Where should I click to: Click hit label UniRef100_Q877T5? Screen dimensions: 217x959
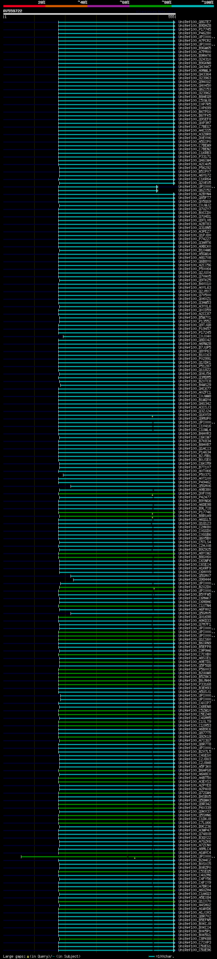click(x=194, y=733)
